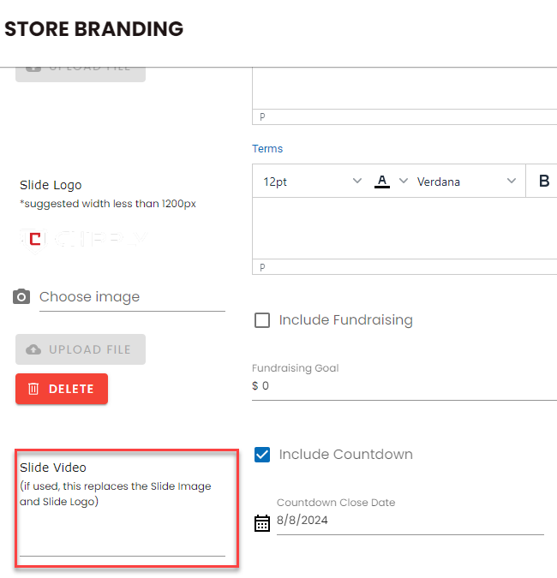The height and width of the screenshot is (578, 557).
Task: Toggle bold formatting in Terms editor
Action: click(x=543, y=182)
